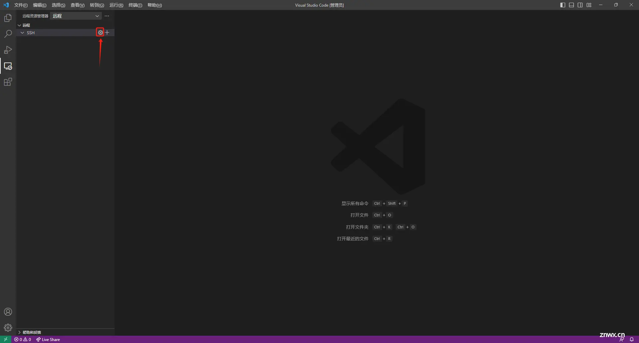Open the 运行(R) menu
The image size is (639, 343).
pos(116,5)
